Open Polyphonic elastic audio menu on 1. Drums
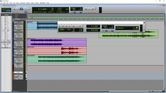166x93 pixels. [19, 27]
